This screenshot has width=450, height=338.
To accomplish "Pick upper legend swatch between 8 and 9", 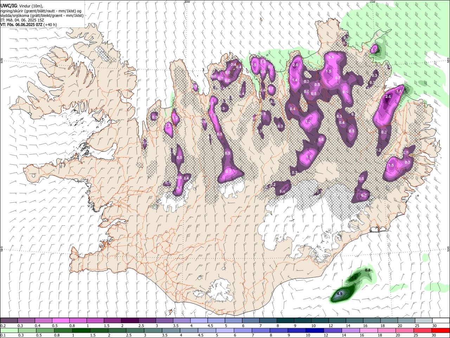I will pyautogui.click(x=285, y=320).
